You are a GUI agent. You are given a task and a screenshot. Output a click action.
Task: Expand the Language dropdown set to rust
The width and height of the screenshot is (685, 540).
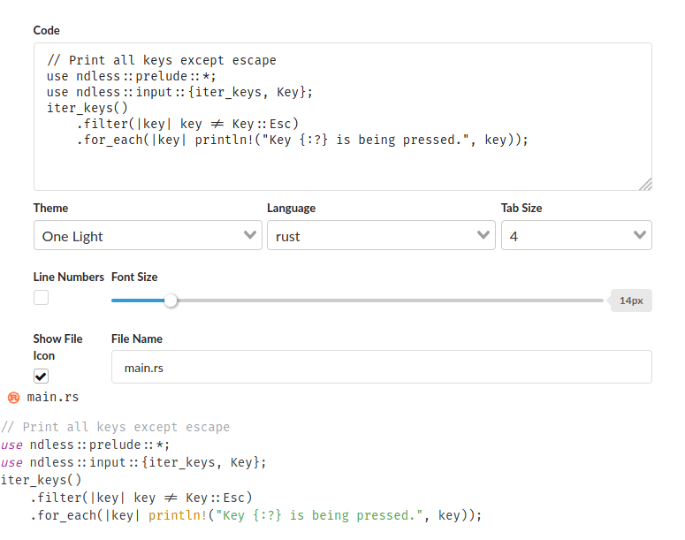click(380, 236)
